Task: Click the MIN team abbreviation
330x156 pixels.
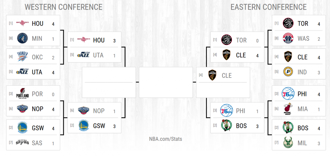Action: tap(37, 38)
